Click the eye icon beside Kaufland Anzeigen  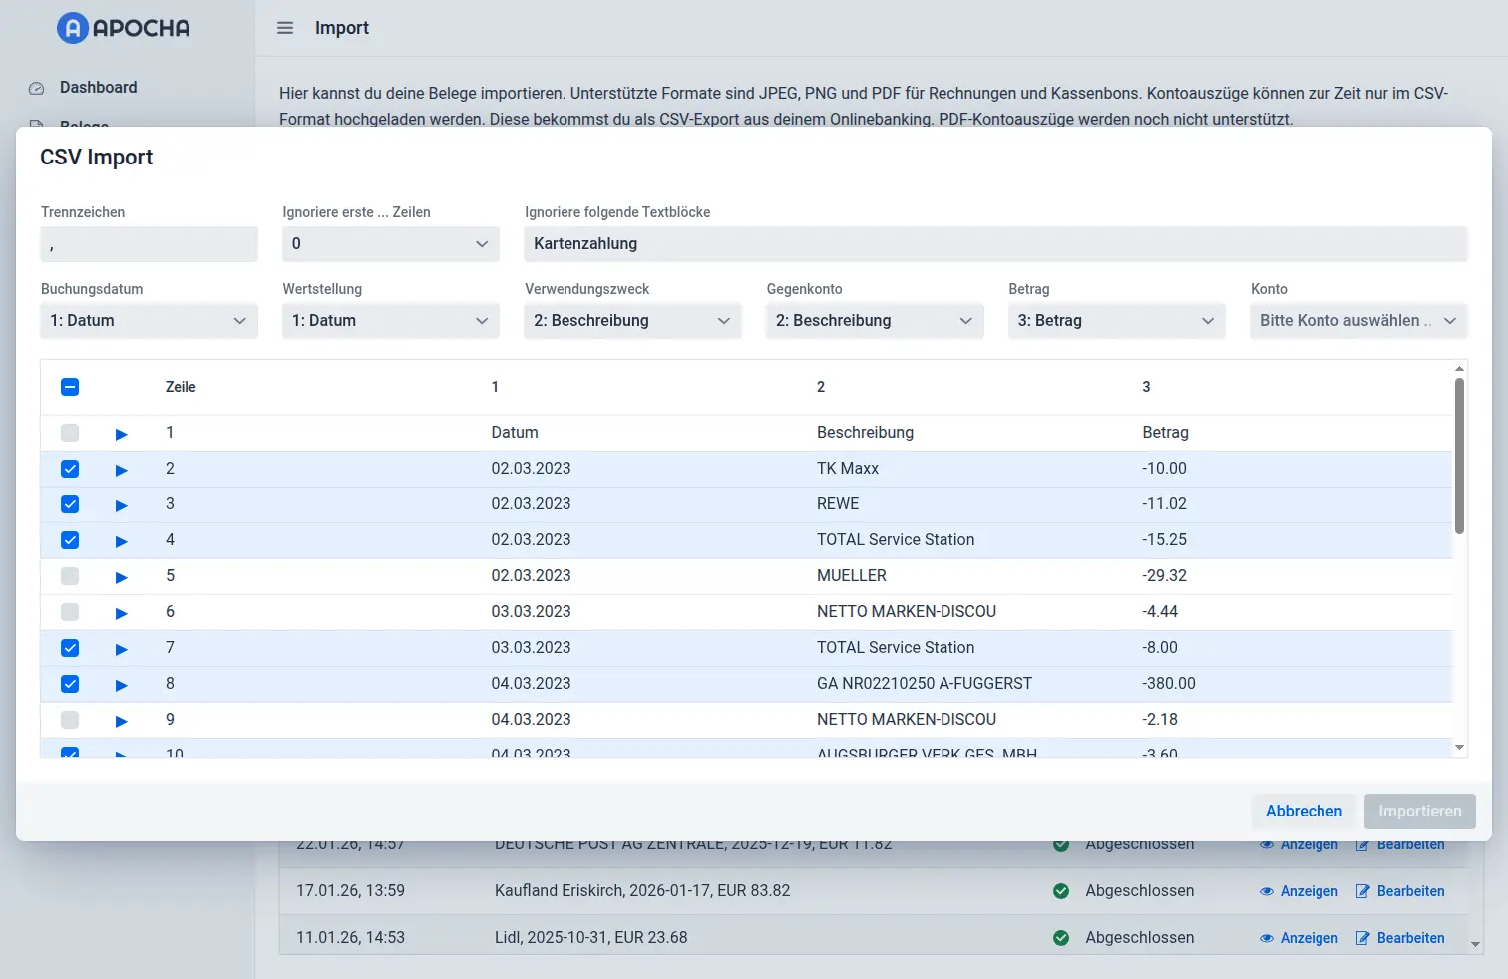[1267, 891]
